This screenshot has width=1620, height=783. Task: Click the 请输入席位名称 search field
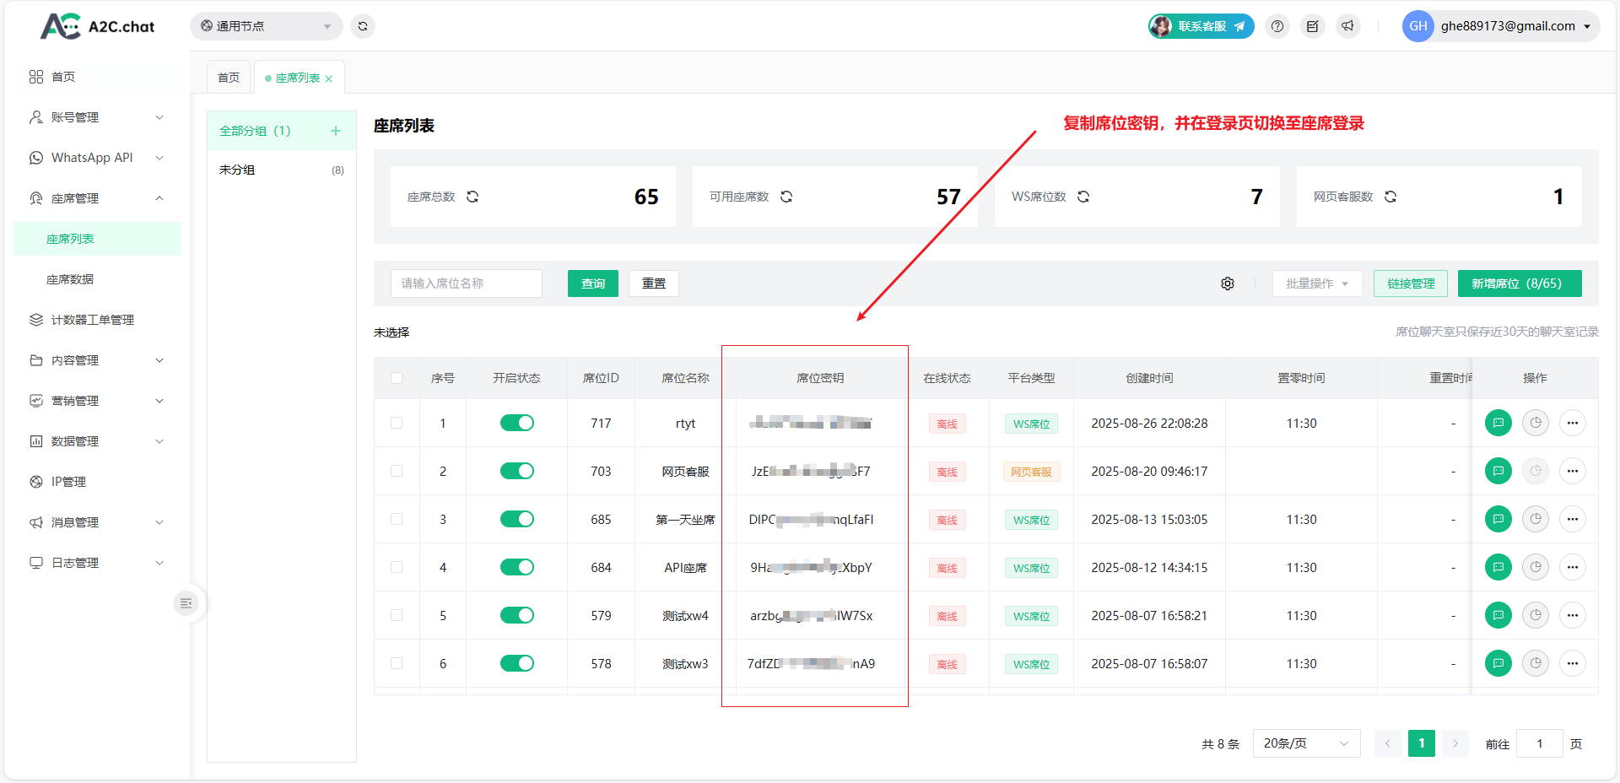click(x=466, y=283)
